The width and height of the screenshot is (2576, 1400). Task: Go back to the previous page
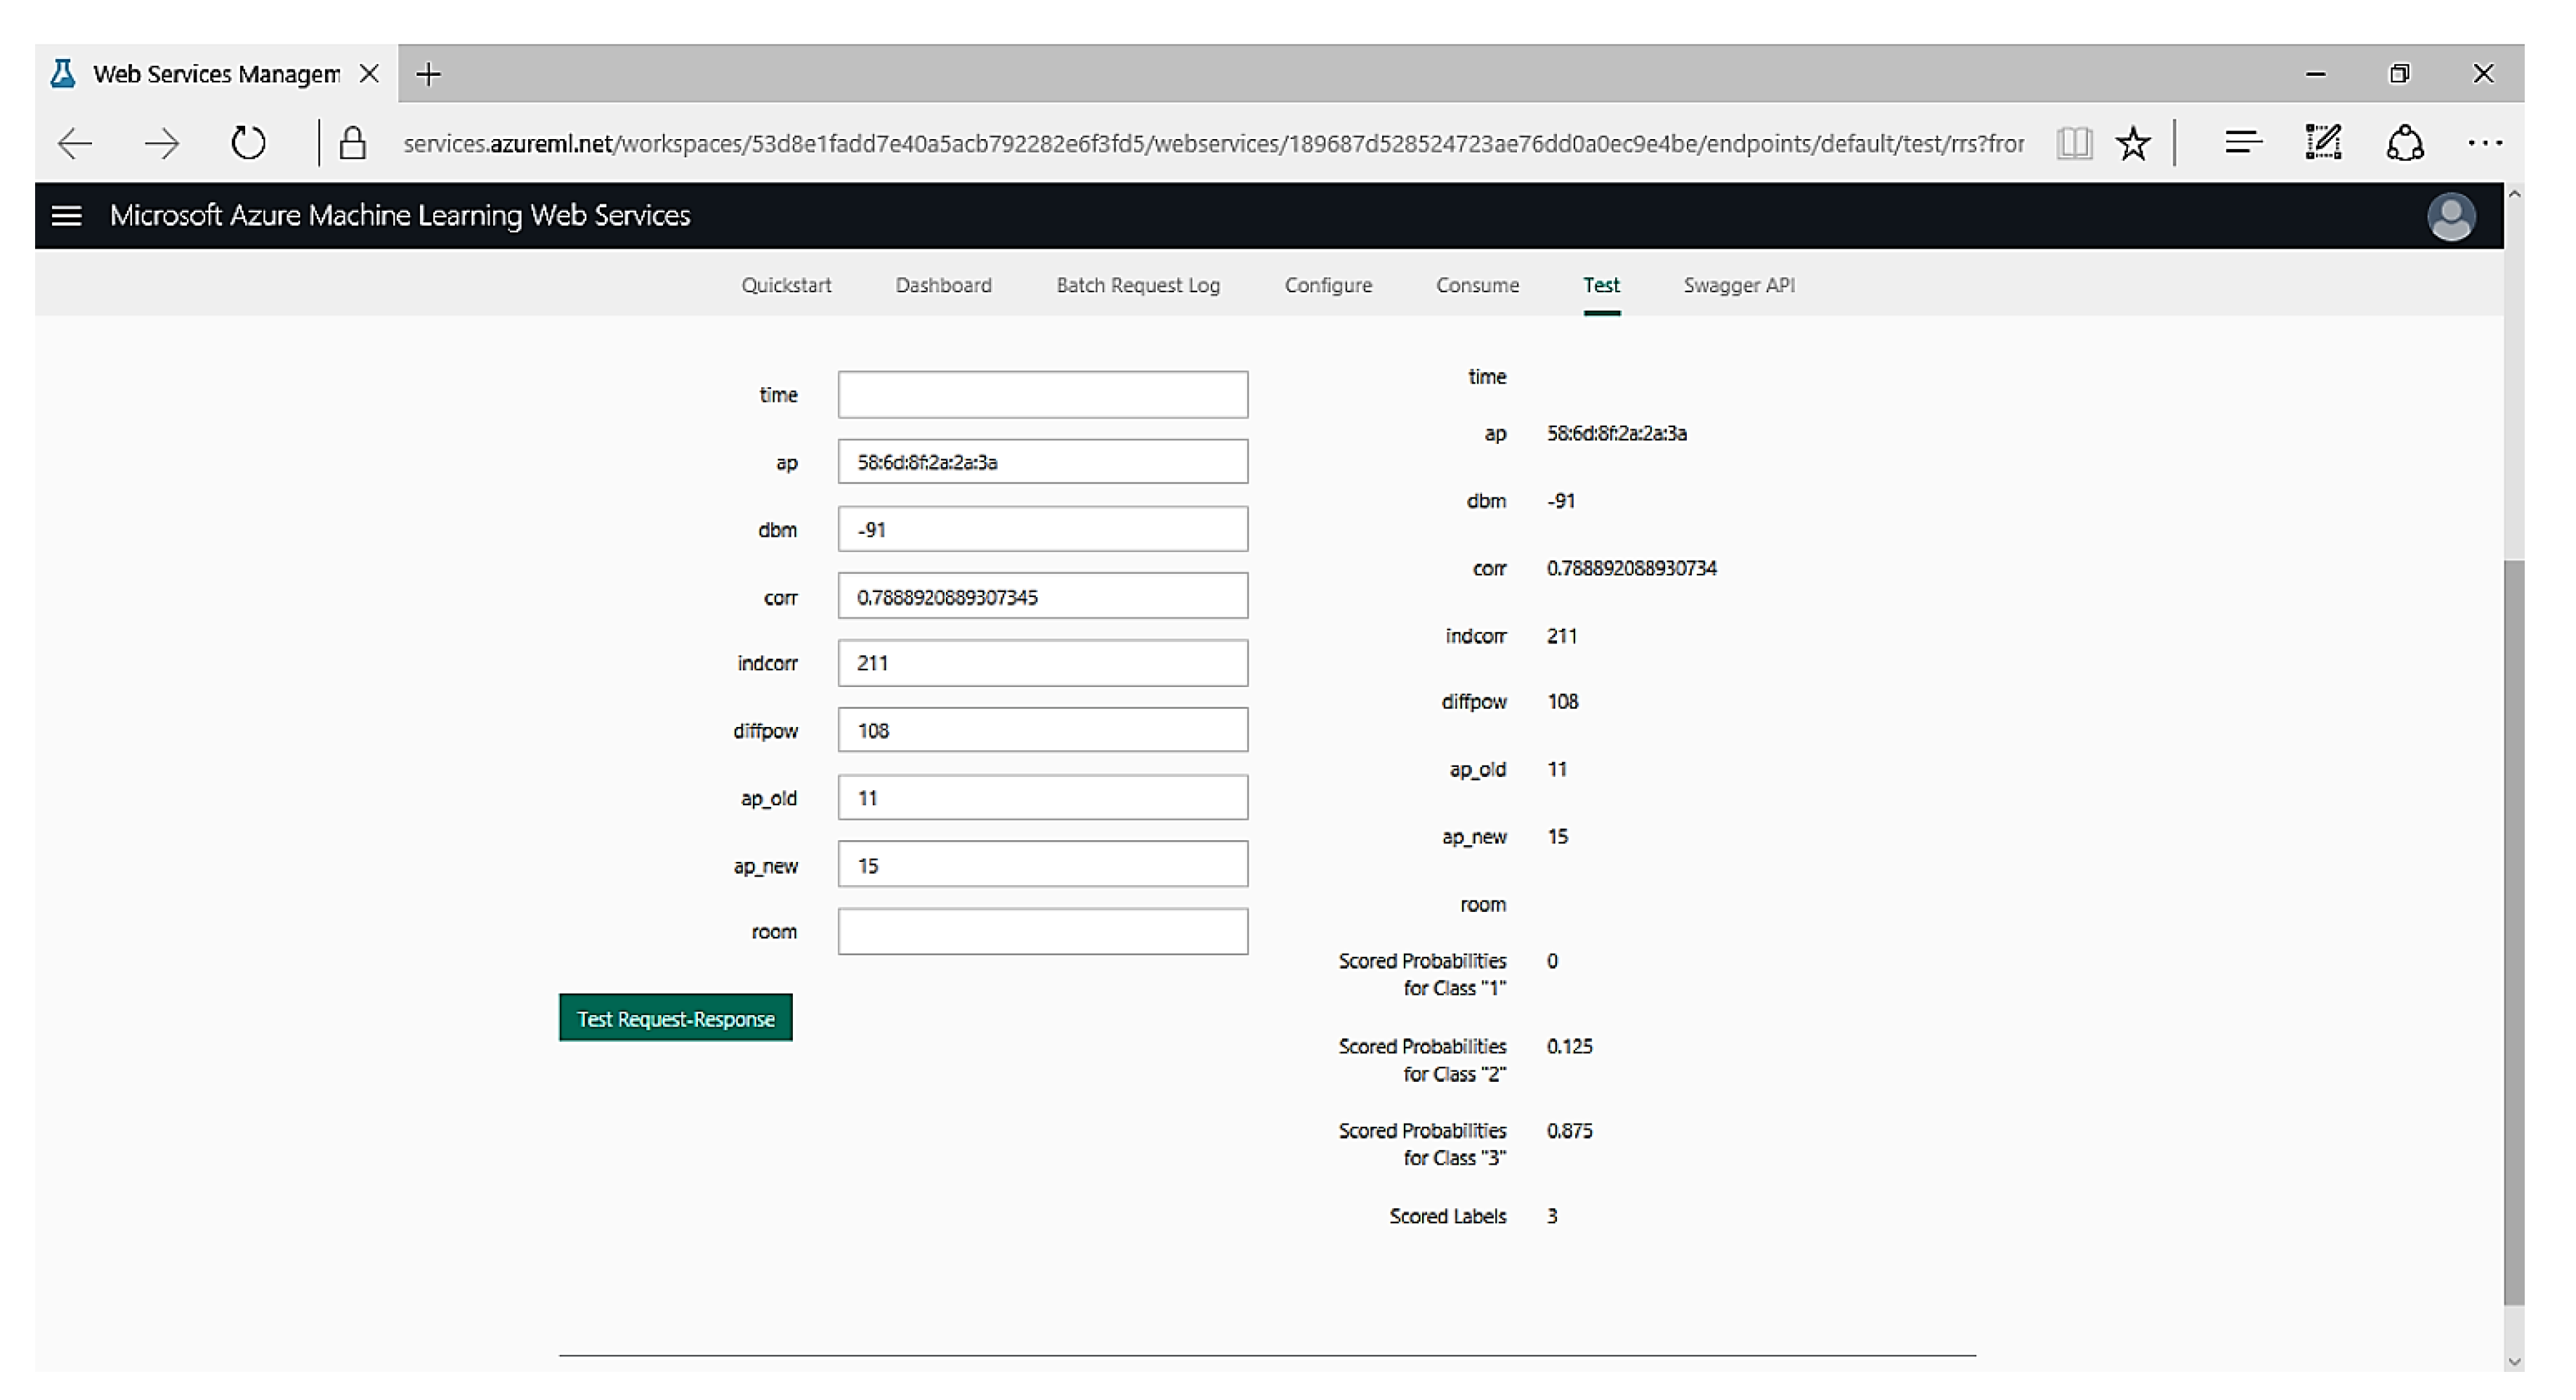pyautogui.click(x=75, y=143)
